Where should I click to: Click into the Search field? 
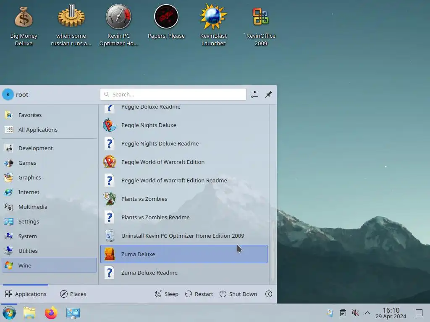173,94
